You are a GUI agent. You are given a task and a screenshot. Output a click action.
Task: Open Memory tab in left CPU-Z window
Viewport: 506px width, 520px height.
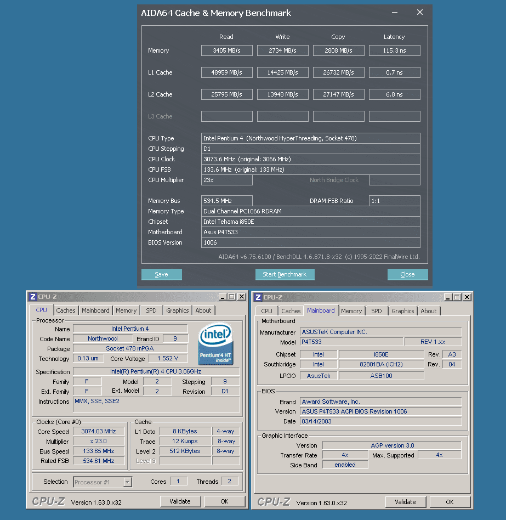[x=126, y=311]
